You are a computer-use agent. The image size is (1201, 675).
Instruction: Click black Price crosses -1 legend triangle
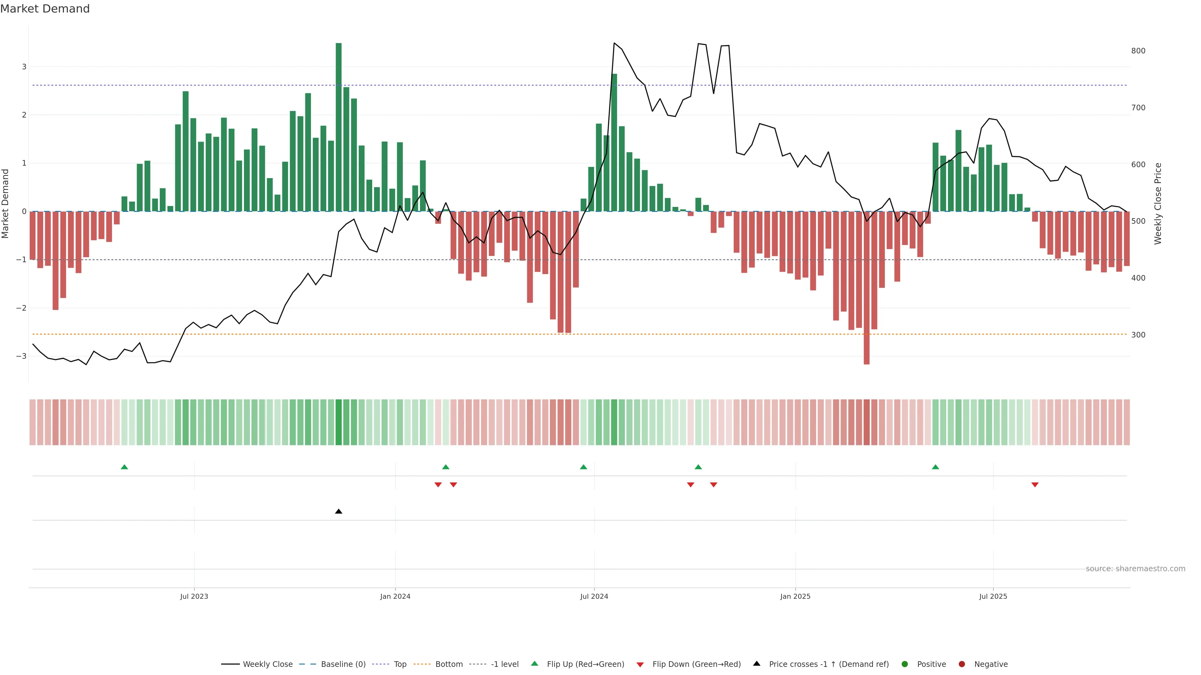(x=757, y=663)
